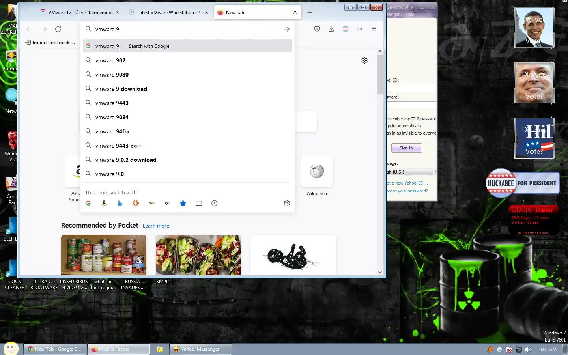Choose the 'vmware 94fbr' suggestion
This screenshot has height=355, width=568.
187,131
